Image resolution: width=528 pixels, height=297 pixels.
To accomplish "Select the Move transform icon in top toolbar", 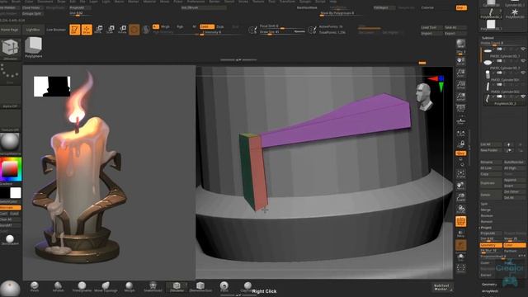I will (98, 30).
